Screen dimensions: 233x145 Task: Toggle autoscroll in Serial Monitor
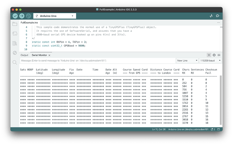point(209,55)
